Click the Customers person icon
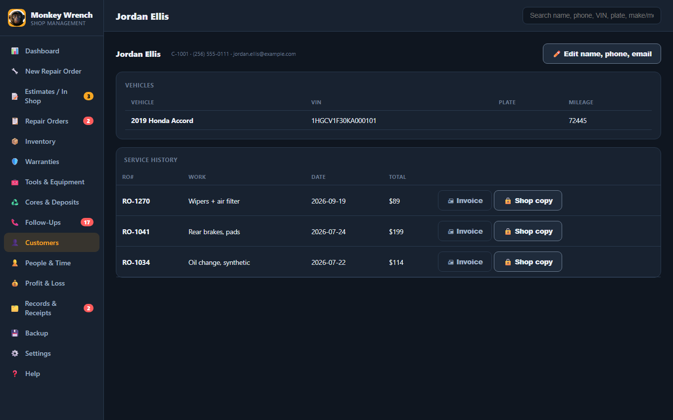Viewport: 673px width, 420px height. (15, 243)
